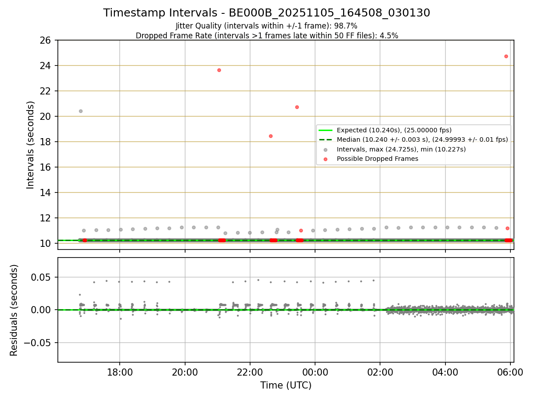This screenshot has height=401, width=534.
Task: Select the red outlier point near 23.6 seconds
Action: (219, 70)
